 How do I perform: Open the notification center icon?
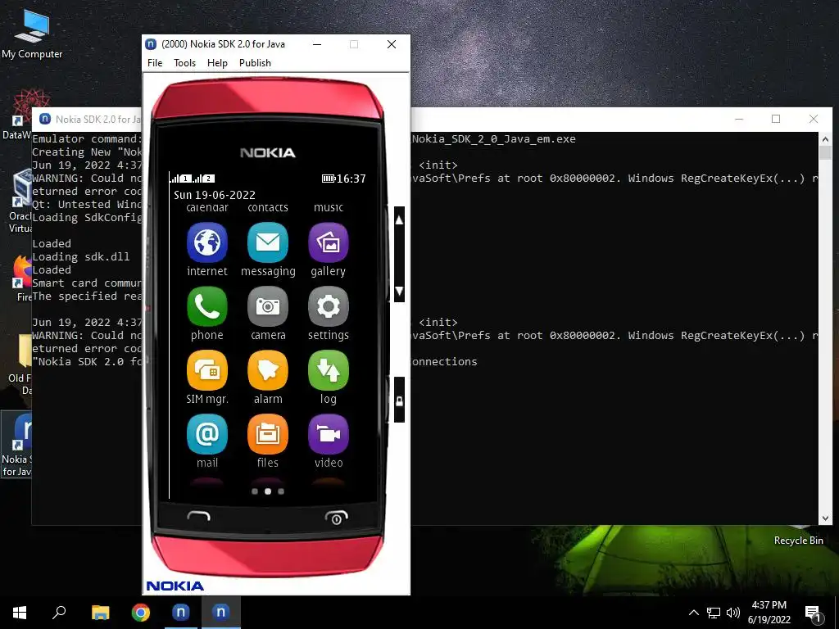(813, 613)
